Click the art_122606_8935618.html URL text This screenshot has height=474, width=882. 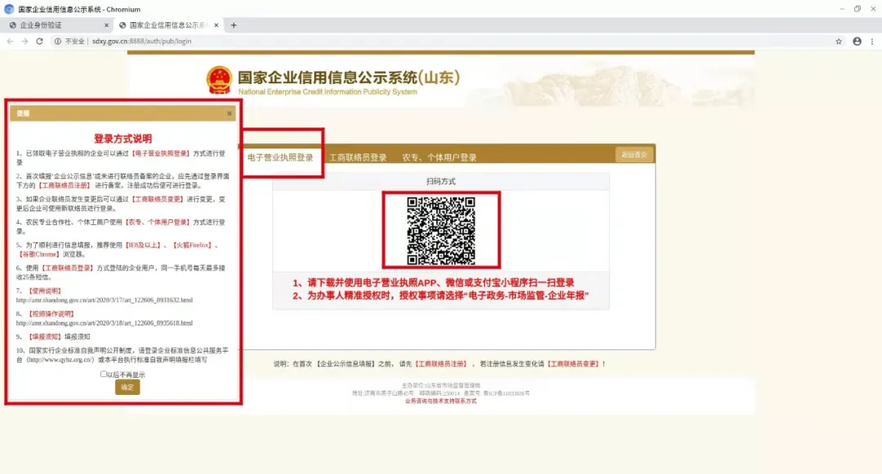coord(104,324)
